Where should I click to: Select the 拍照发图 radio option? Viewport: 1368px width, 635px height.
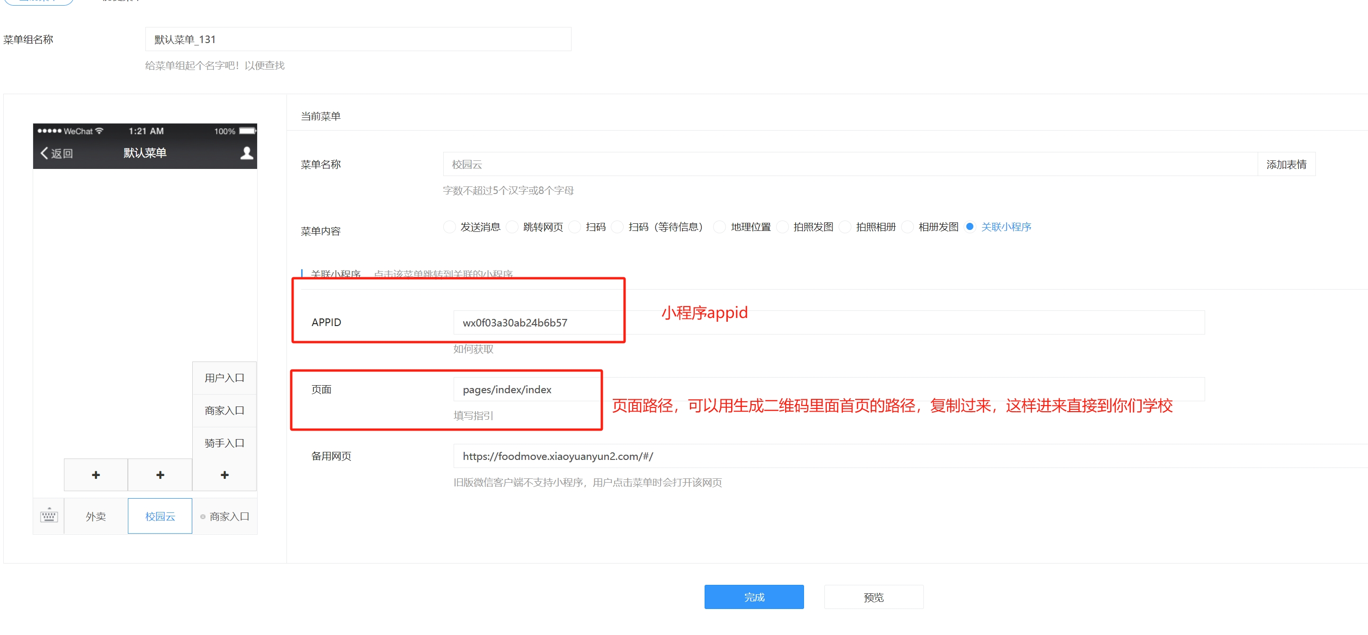pyautogui.click(x=782, y=227)
